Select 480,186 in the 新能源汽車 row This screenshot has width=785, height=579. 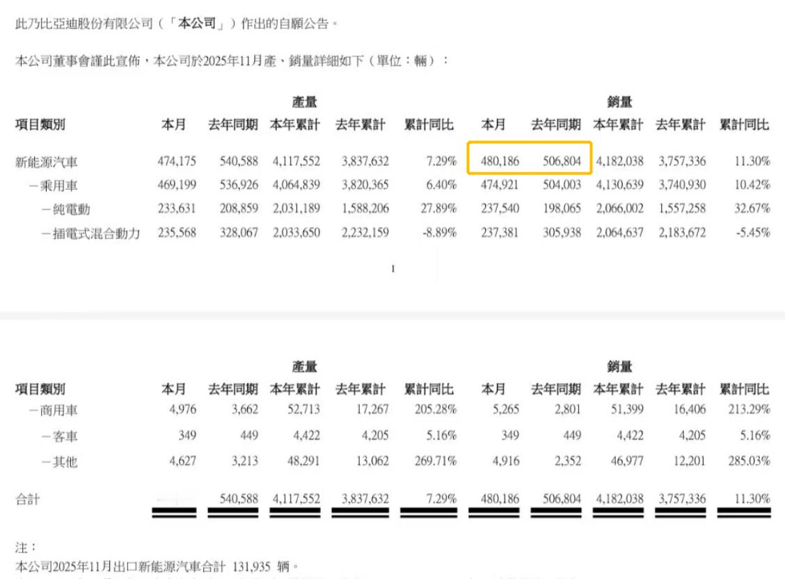500,161
